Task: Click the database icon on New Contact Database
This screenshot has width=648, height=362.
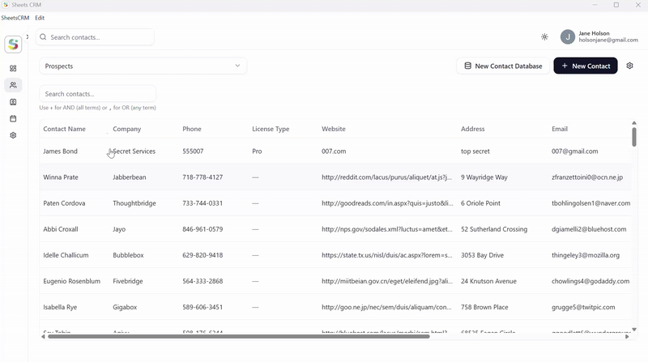Action: pyautogui.click(x=467, y=66)
